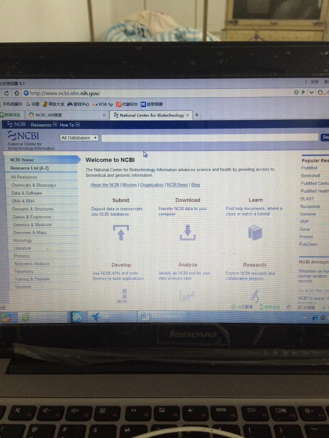The image size is (329, 438).
Task: Open Nucleotide from Popular Resources
Action: tap(310, 206)
